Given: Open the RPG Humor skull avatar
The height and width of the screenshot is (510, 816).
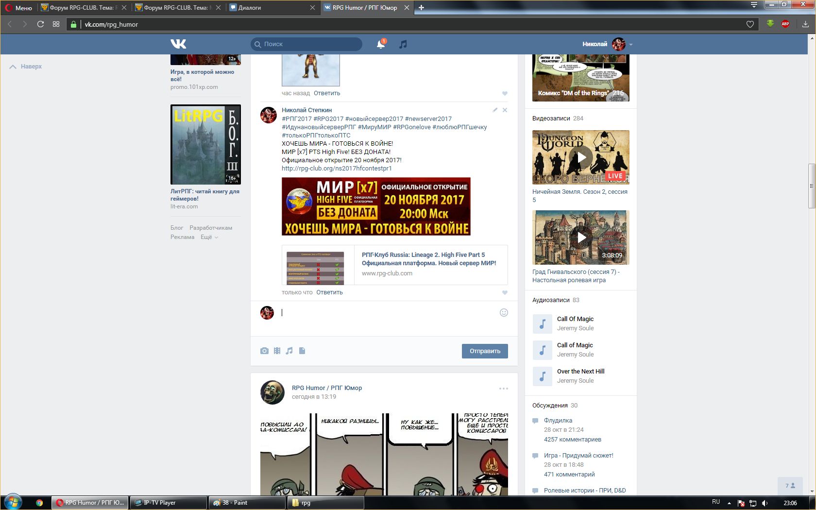Looking at the screenshot, I should 272,392.
